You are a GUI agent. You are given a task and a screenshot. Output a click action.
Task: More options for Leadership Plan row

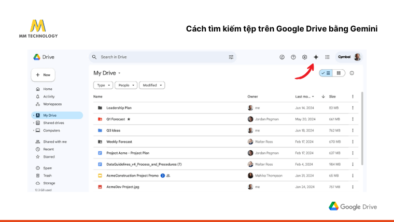pyautogui.click(x=353, y=108)
